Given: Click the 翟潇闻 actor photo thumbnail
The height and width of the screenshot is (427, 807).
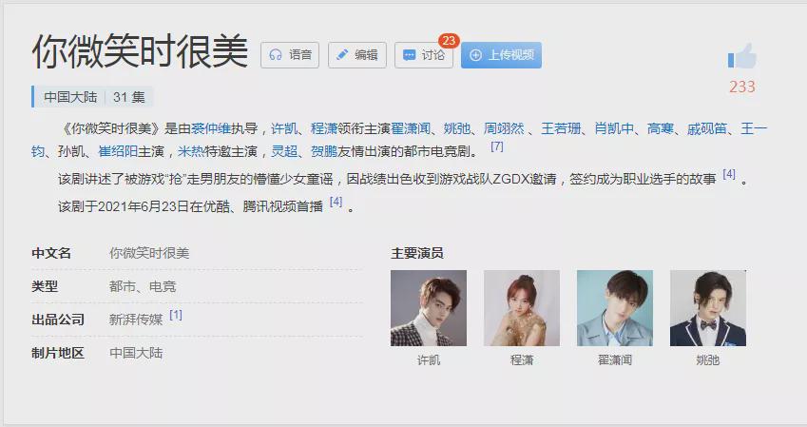Looking at the screenshot, I should (x=615, y=308).
